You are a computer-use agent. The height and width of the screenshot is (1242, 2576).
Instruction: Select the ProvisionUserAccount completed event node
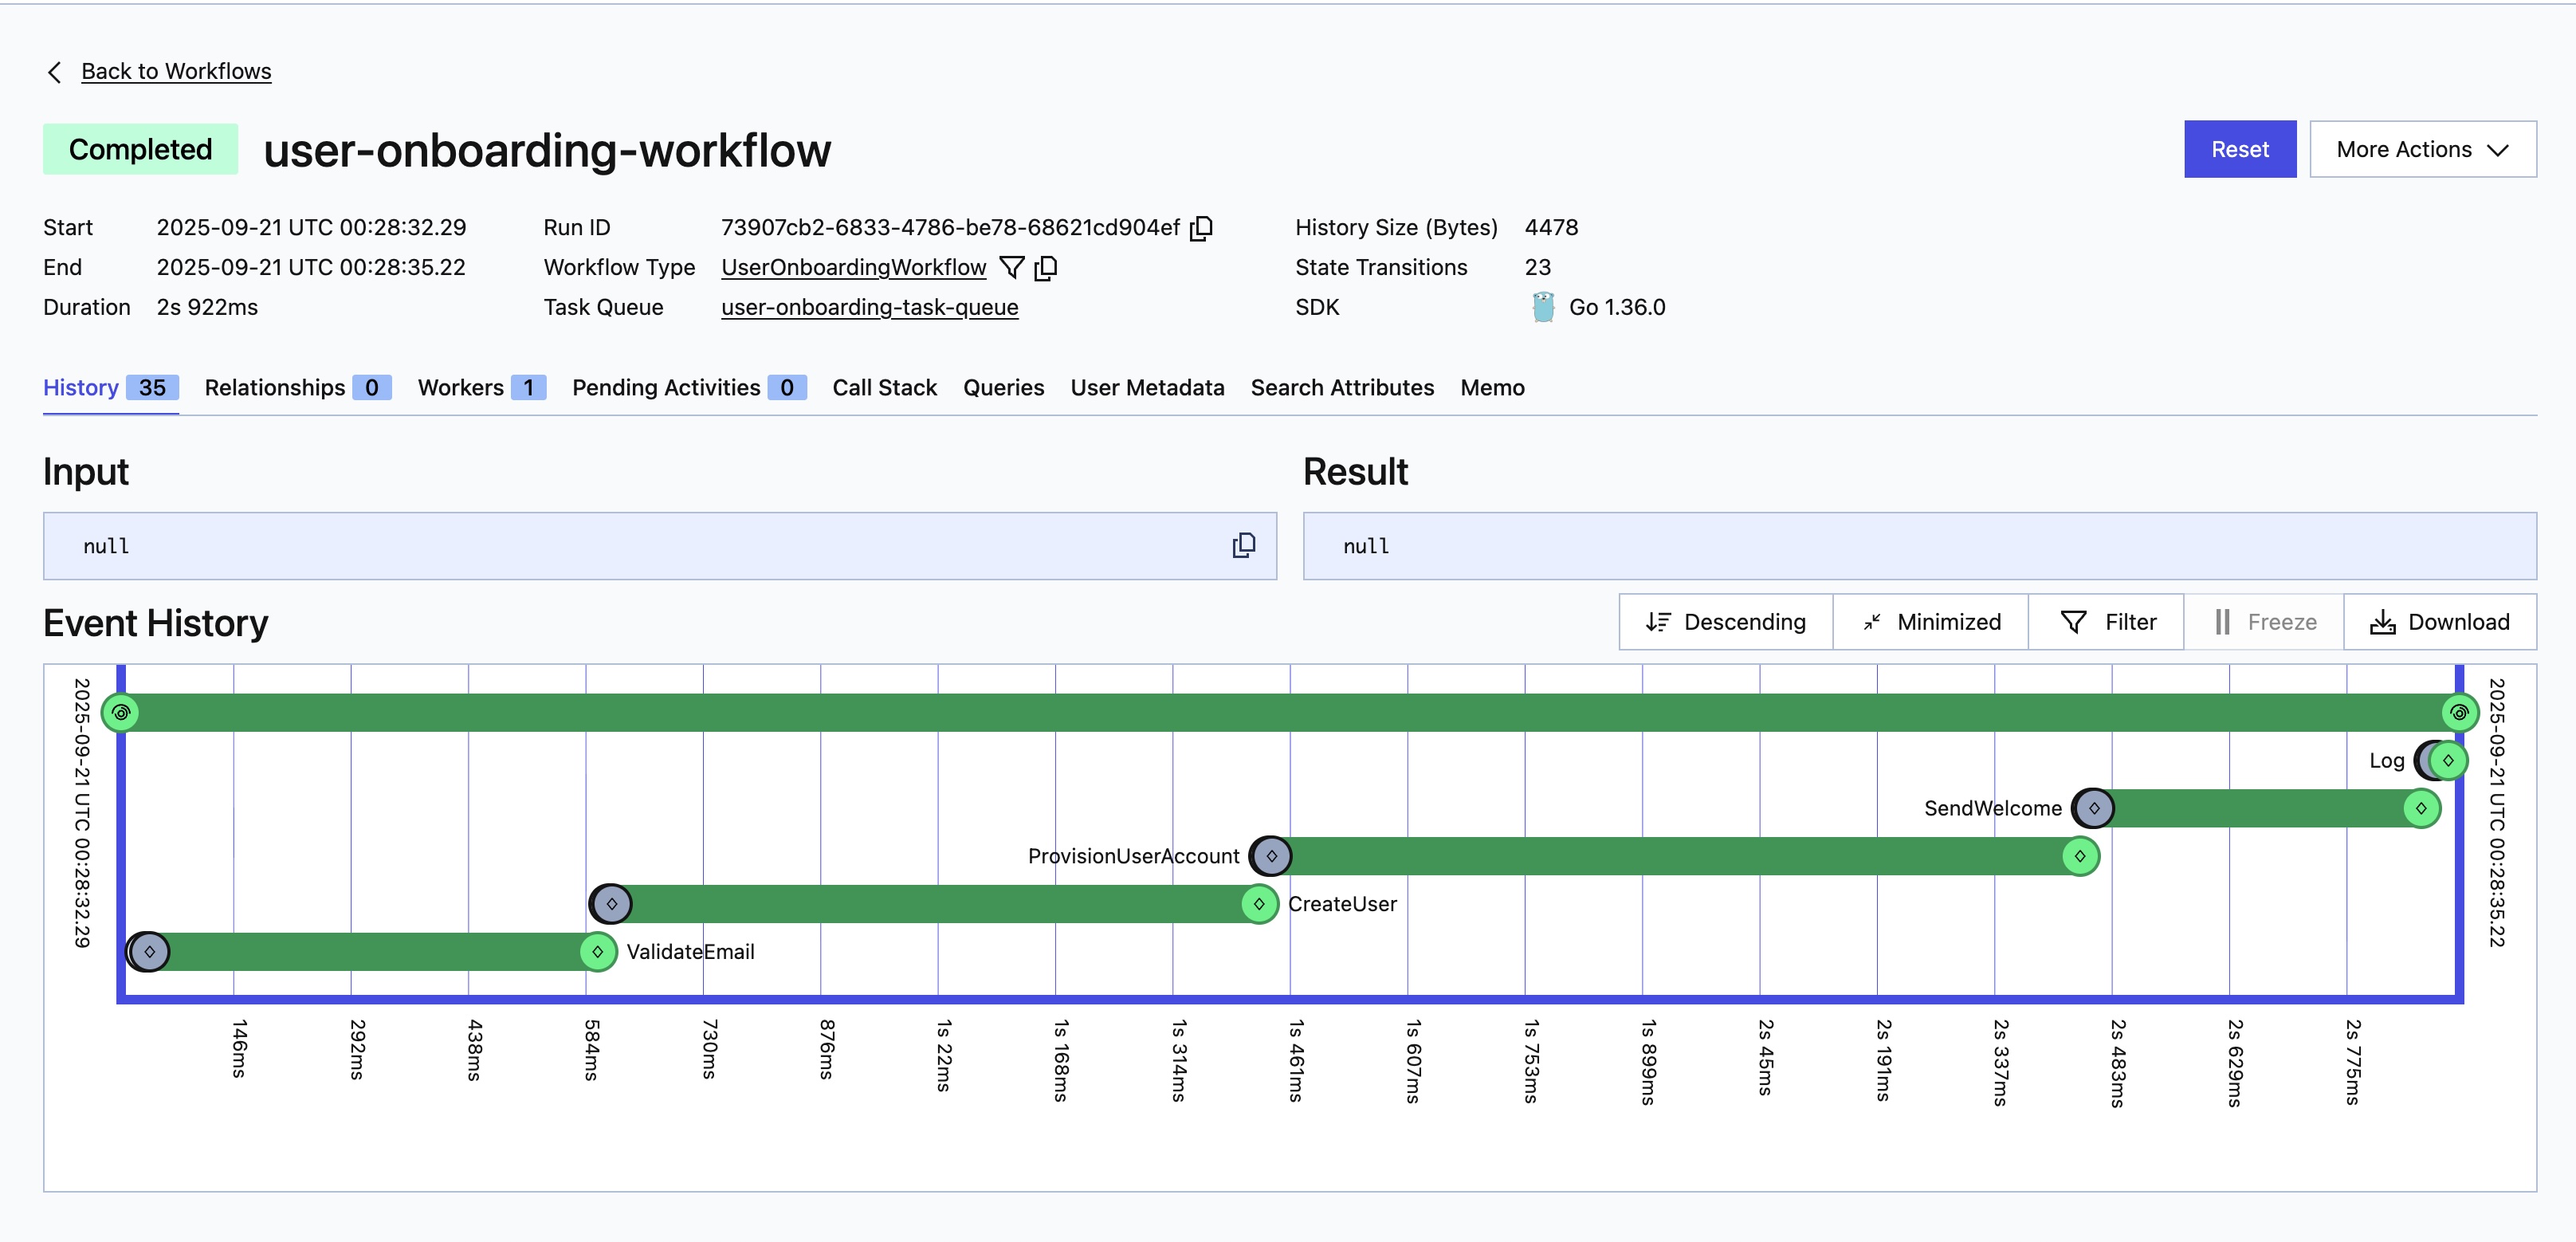click(x=2080, y=856)
